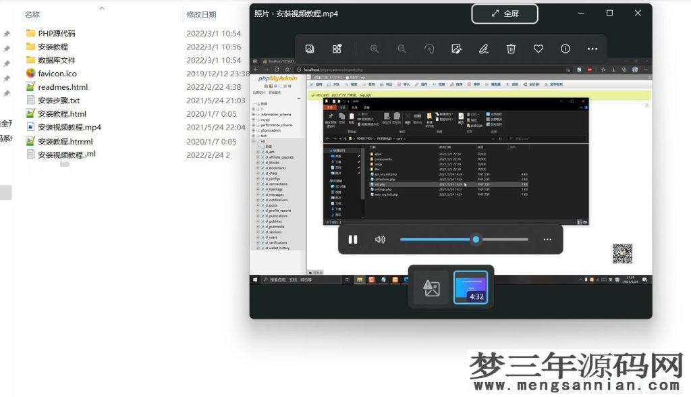
Task: Click the video seek slider handle
Action: (476, 240)
